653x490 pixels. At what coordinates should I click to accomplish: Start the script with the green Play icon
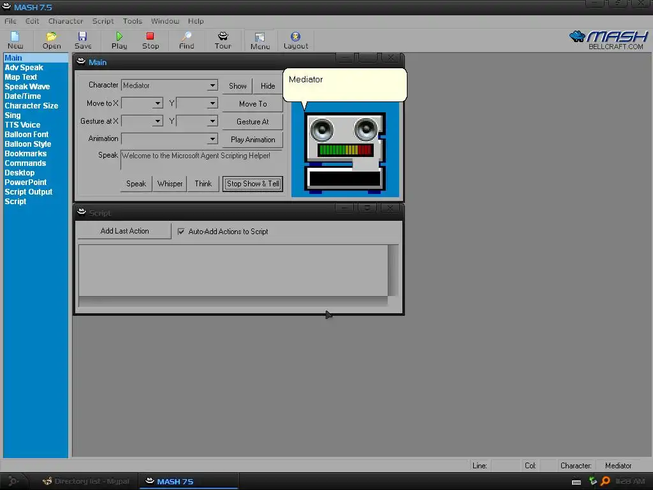coord(119,40)
